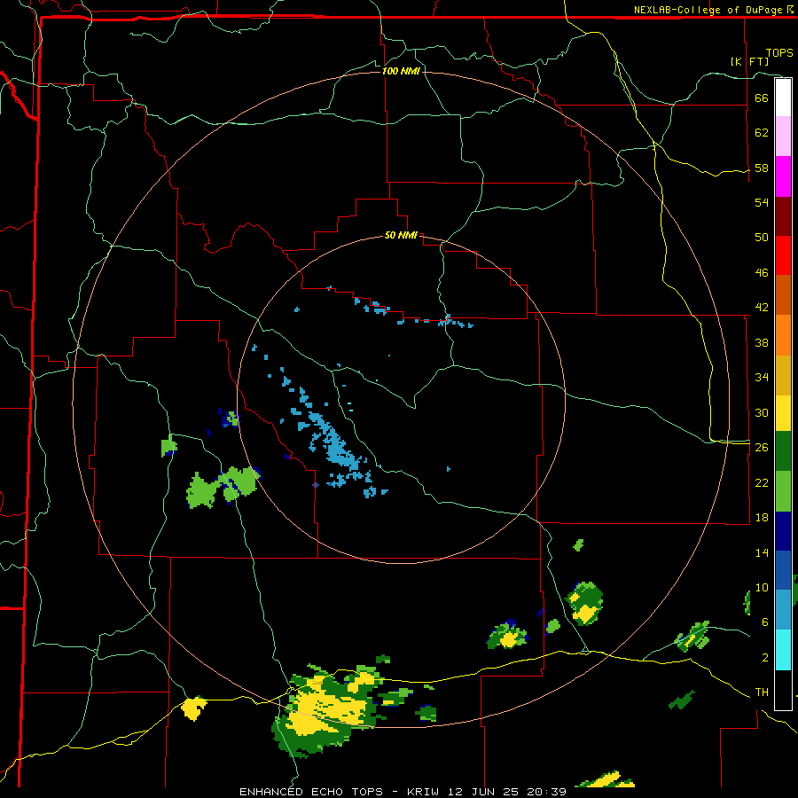Click the '14' legend value
Image resolution: width=798 pixels, height=798 pixels.
click(x=762, y=552)
